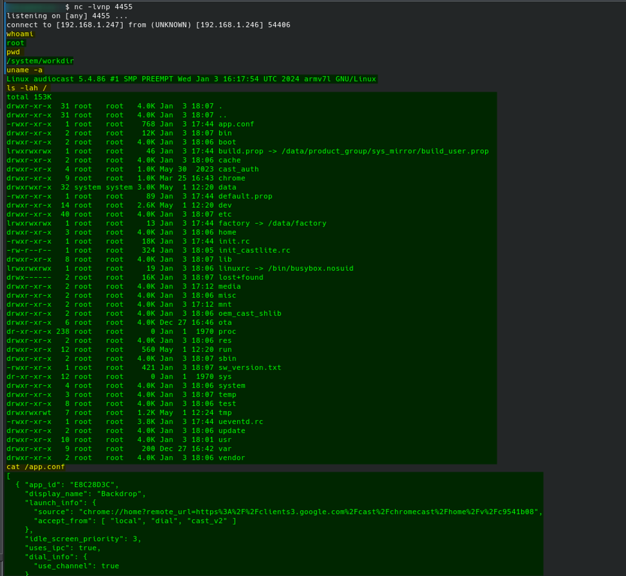The image size is (626, 576).
Task: Click the app_id value E8C28D3C
Action: 92,485
